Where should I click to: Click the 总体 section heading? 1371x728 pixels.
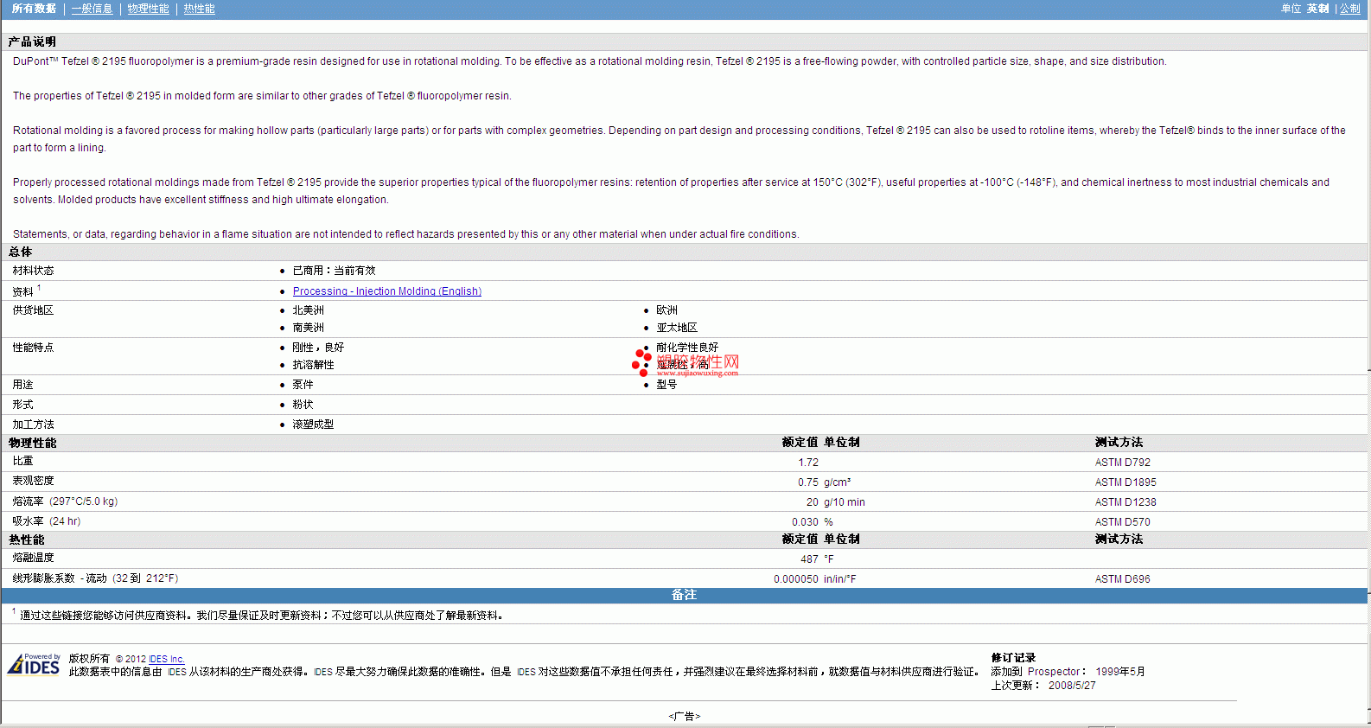21,252
